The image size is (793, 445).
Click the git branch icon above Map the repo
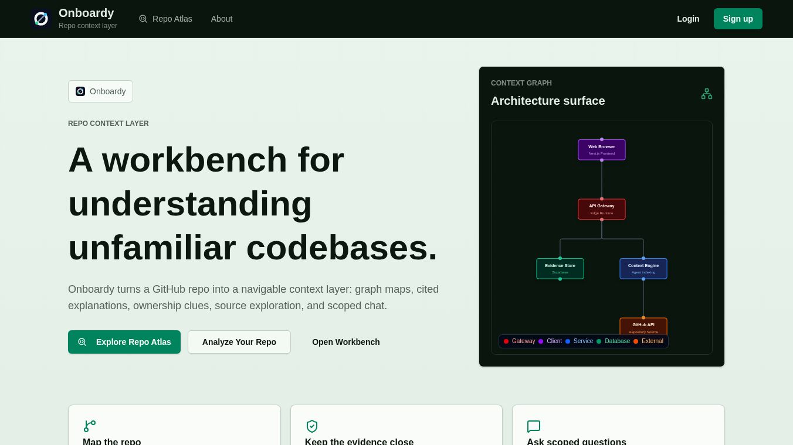(90, 426)
